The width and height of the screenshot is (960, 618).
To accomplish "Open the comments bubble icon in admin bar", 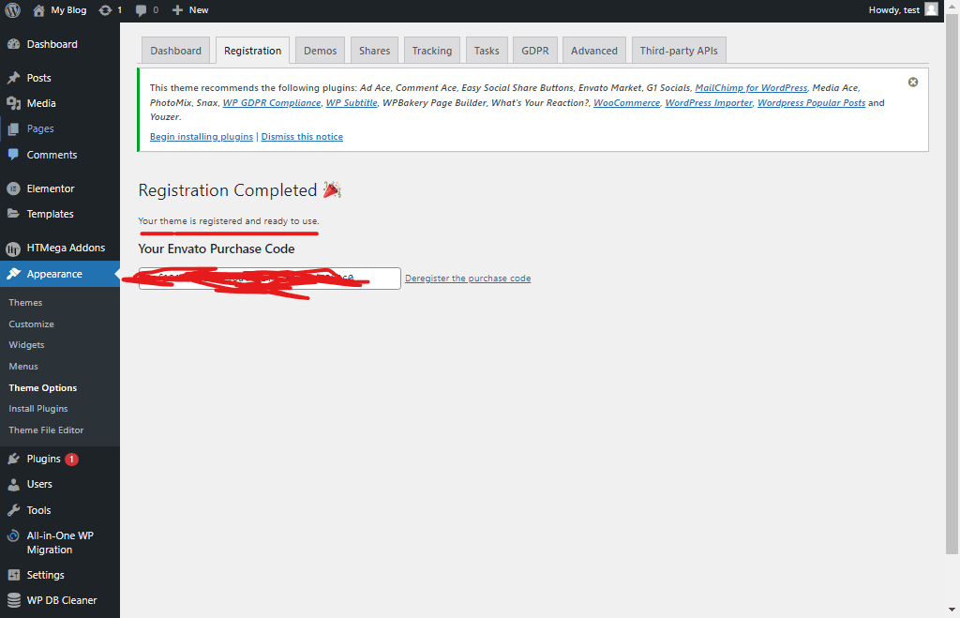I will tap(141, 10).
